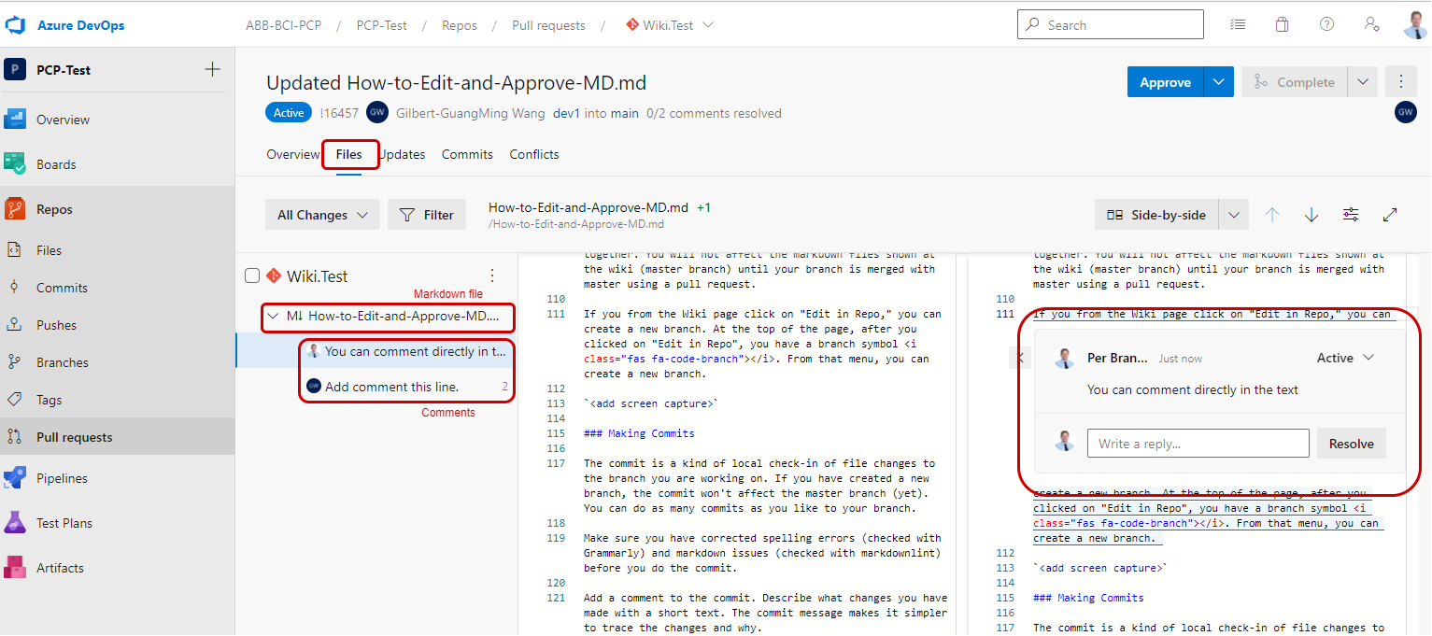Open the User settings icon
This screenshot has height=636, width=1432.
tap(1371, 25)
